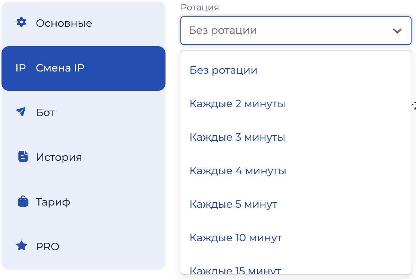This screenshot has width=416, height=280.
Task: Collapse the Ротация dropdown via its chevron
Action: pos(397,31)
